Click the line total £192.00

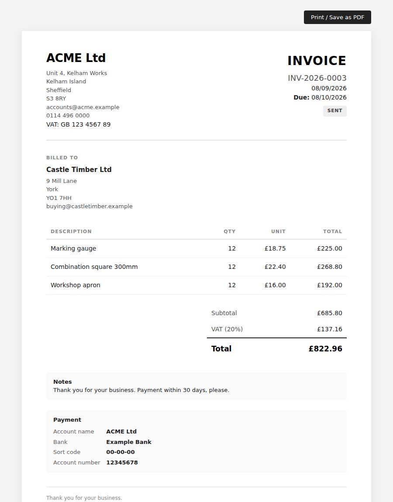(x=330, y=285)
